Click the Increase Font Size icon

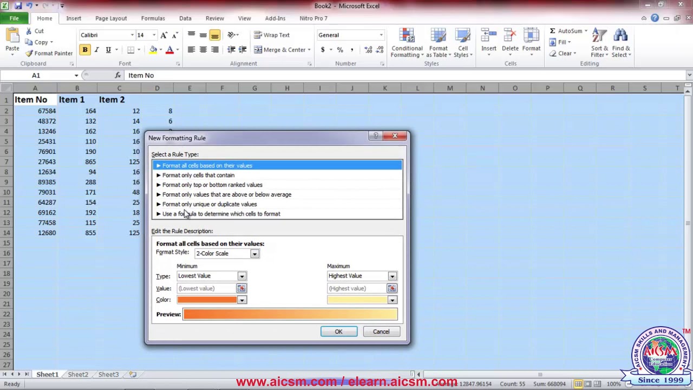pyautogui.click(x=164, y=35)
